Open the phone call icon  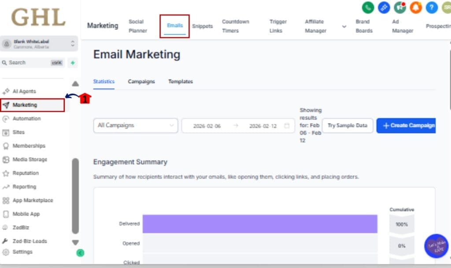pos(368,7)
